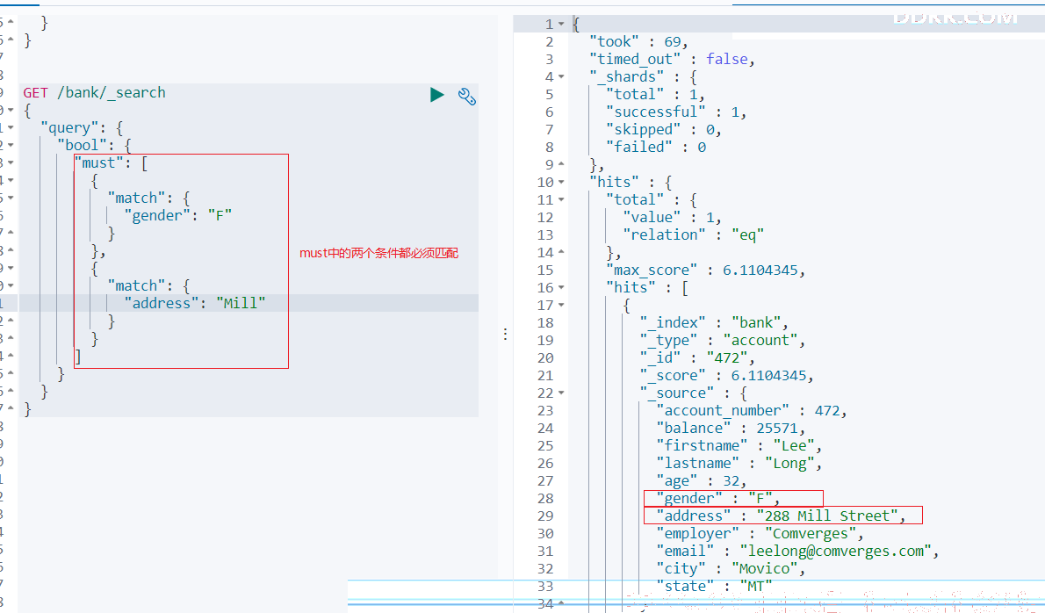Click the "address": "Mill" line in the request

(195, 303)
